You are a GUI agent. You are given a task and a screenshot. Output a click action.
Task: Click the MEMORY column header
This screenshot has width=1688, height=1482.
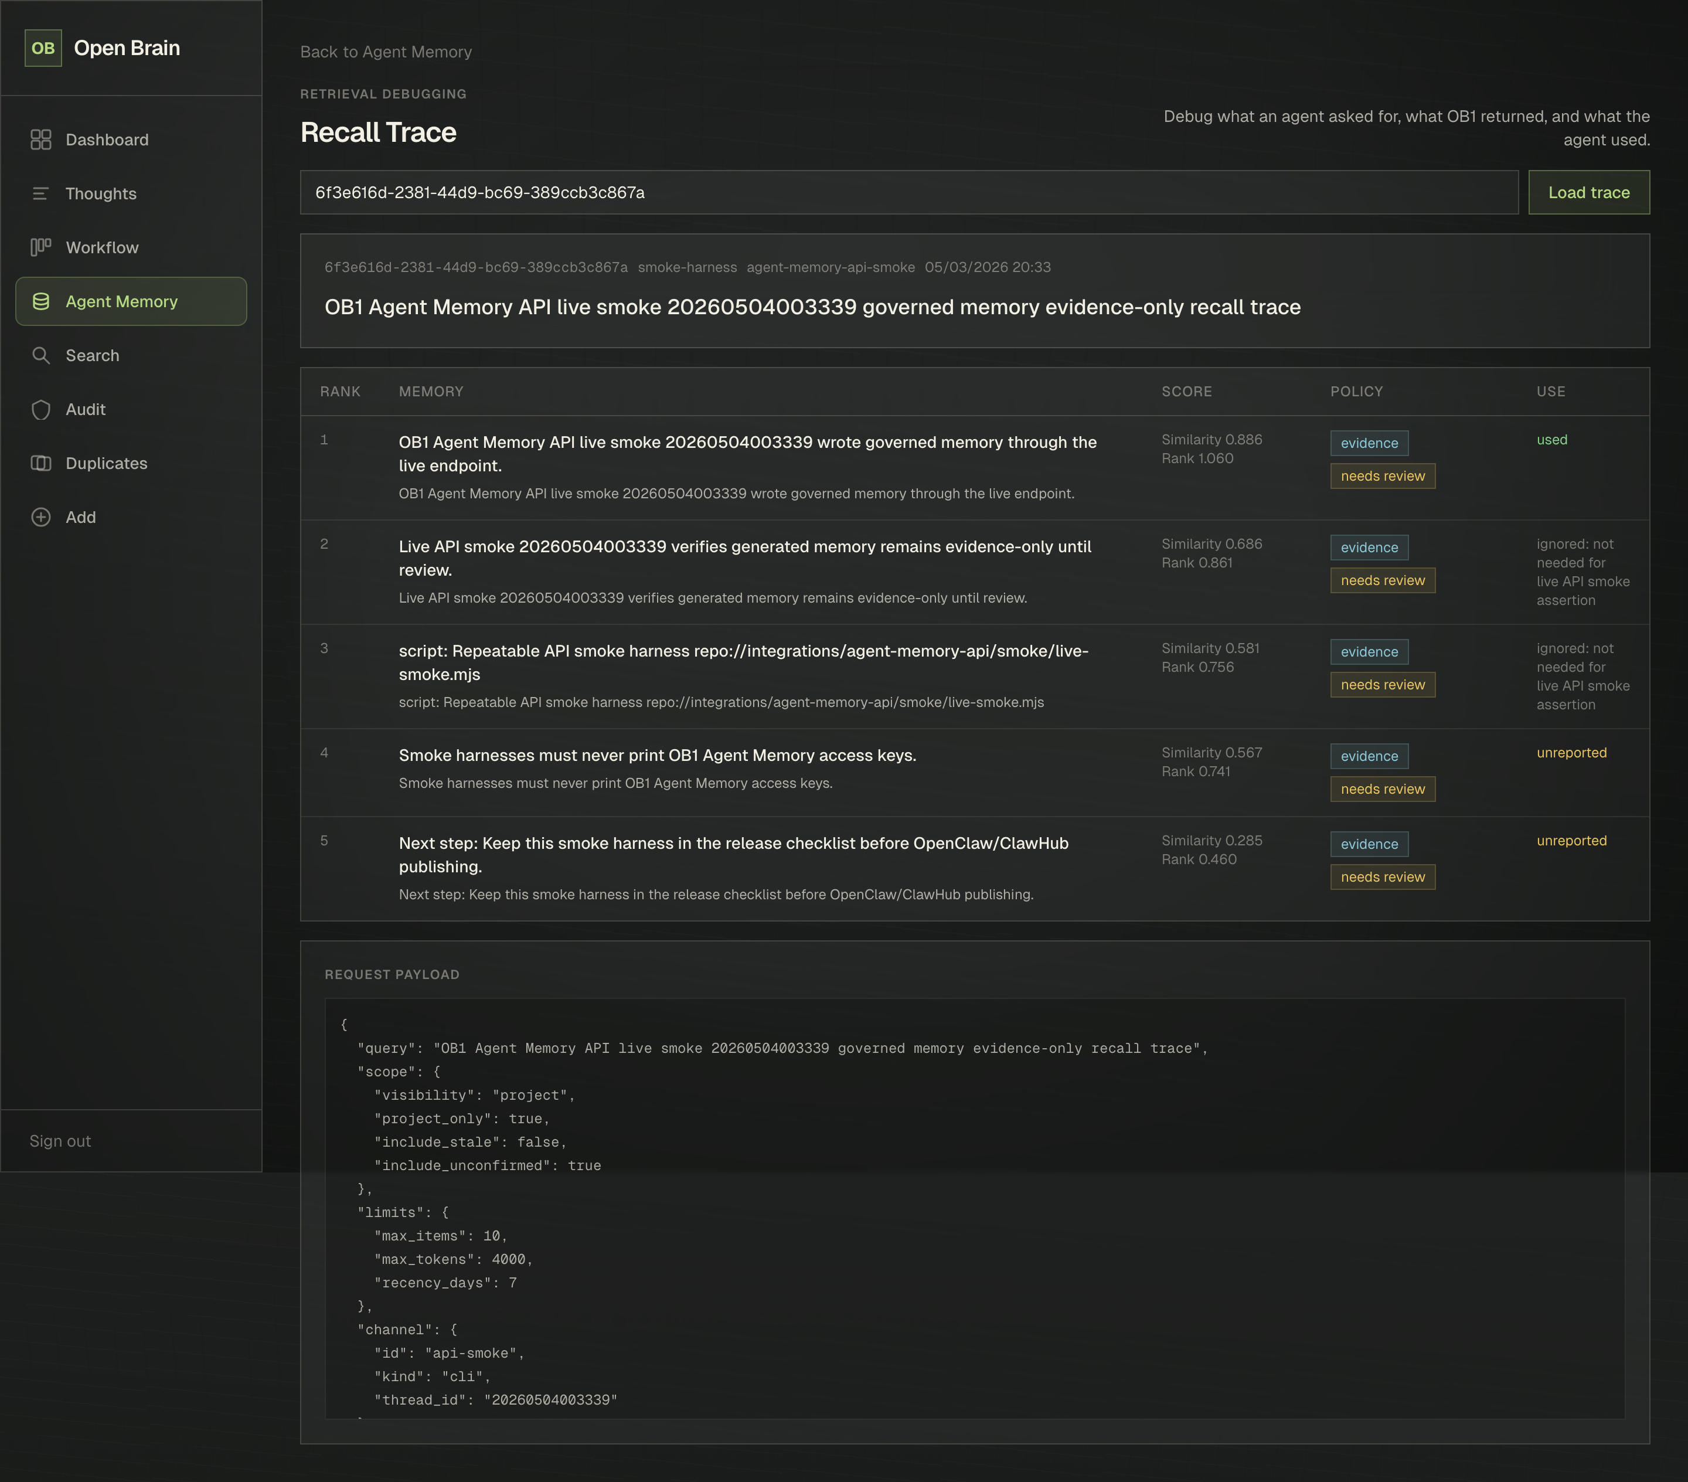pyautogui.click(x=431, y=392)
